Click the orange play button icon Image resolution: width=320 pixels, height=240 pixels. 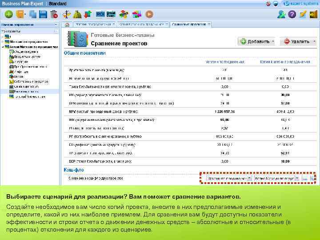(149, 14)
